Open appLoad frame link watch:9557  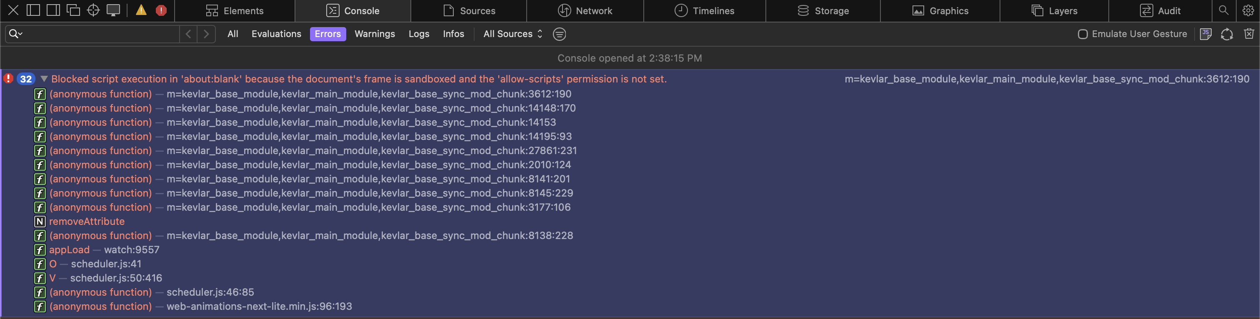pos(132,249)
